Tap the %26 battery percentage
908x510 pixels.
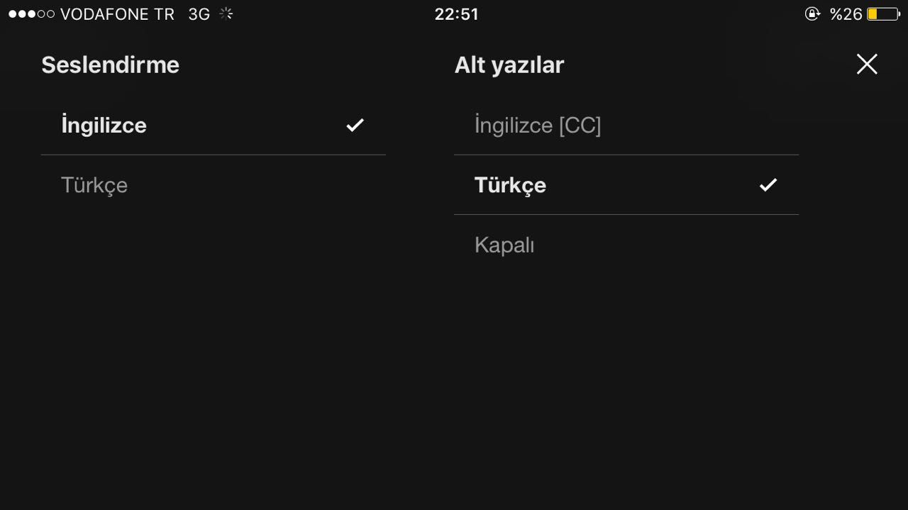846,14
